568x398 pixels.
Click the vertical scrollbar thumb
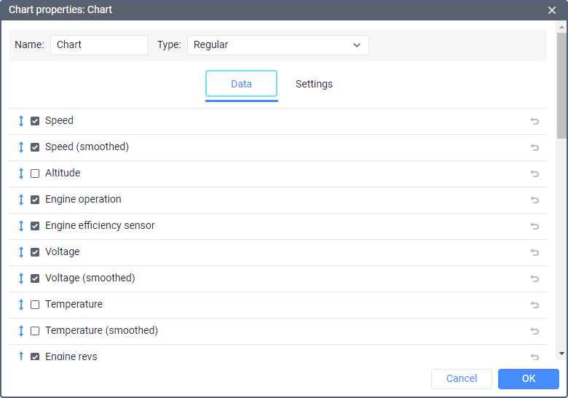(x=561, y=84)
